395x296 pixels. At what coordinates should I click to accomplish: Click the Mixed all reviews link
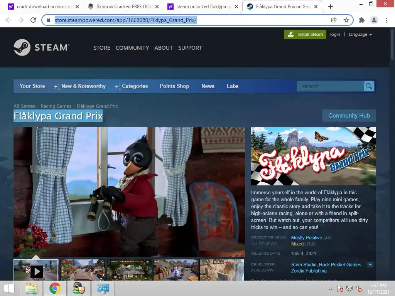(297, 244)
